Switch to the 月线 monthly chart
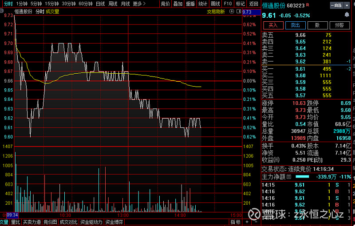Screen dimensions: 355x226 pyautogui.click(x=125, y=4)
